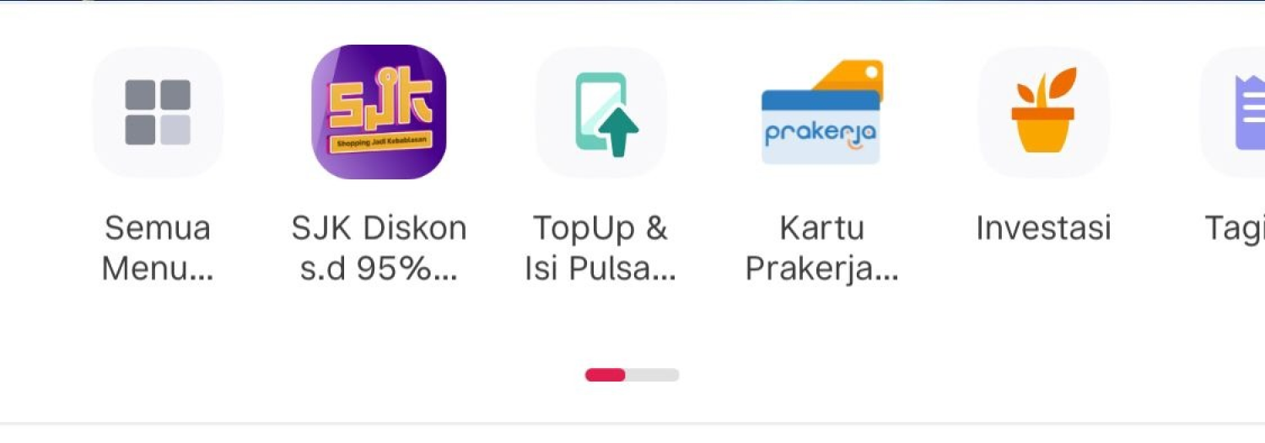This screenshot has width=1265, height=443.
Task: Click the yellow "SJK" letters logo
Action: coord(379,104)
